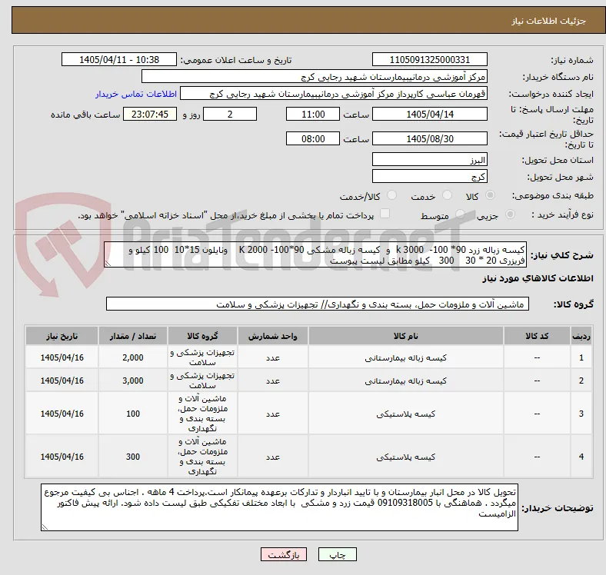Click row 4 item name کیسه پلاستیکی
This screenshot has width=606, height=575.
406,457
